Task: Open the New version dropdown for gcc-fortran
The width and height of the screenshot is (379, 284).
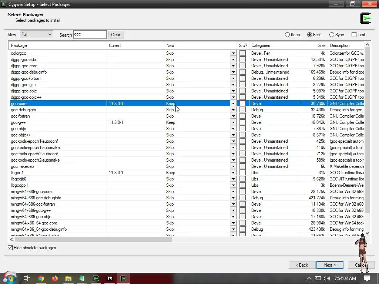Action: pos(233,116)
